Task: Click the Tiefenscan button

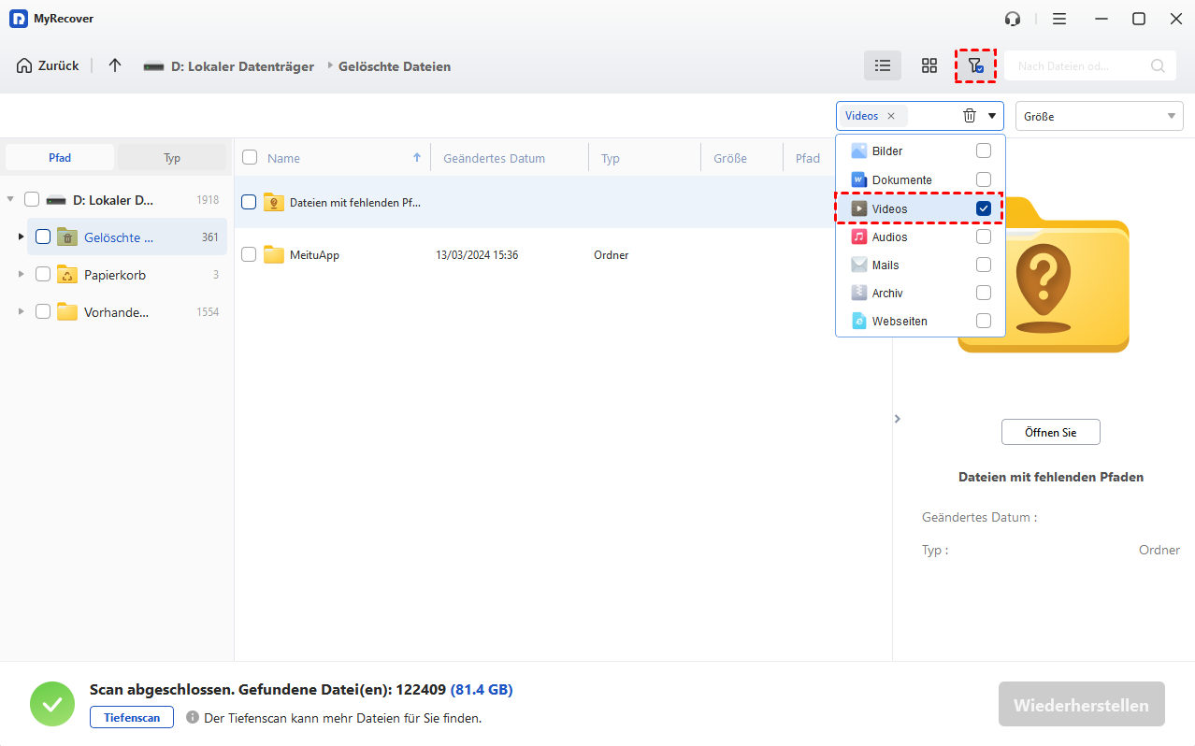Action: coord(132,717)
